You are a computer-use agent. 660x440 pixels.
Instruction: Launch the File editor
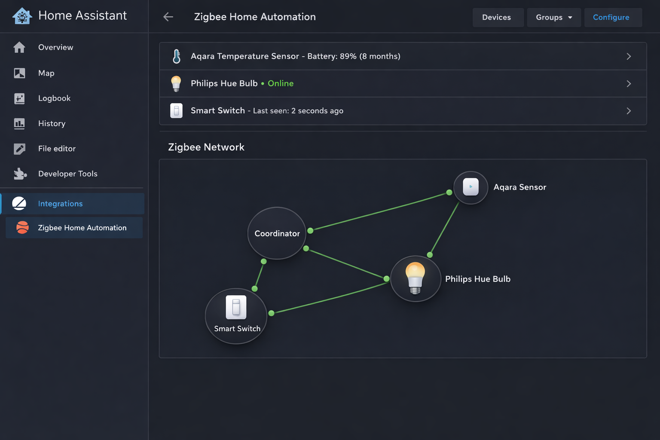tap(57, 149)
